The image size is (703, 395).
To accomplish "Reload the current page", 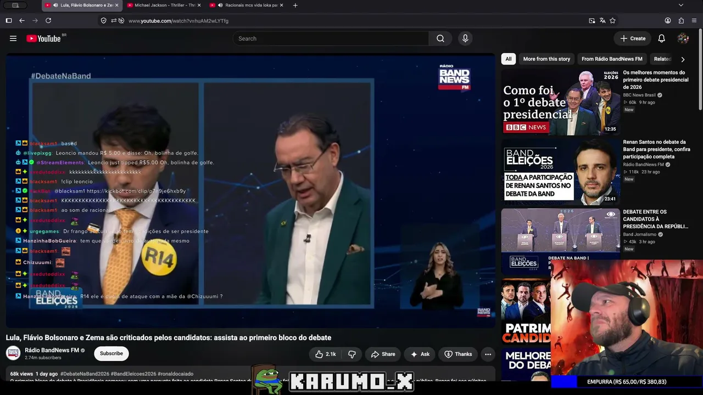I will pos(48,20).
